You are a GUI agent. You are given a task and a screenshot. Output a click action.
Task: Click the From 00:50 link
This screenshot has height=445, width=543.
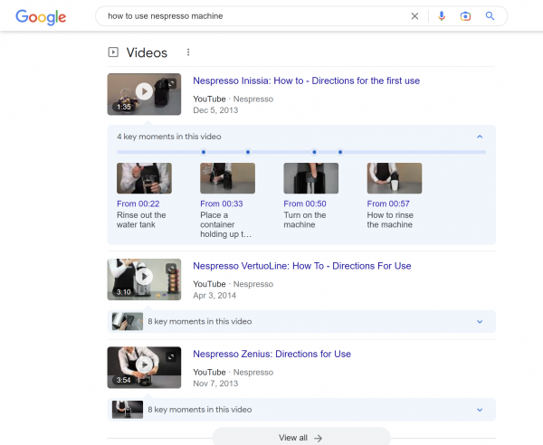[x=305, y=204]
